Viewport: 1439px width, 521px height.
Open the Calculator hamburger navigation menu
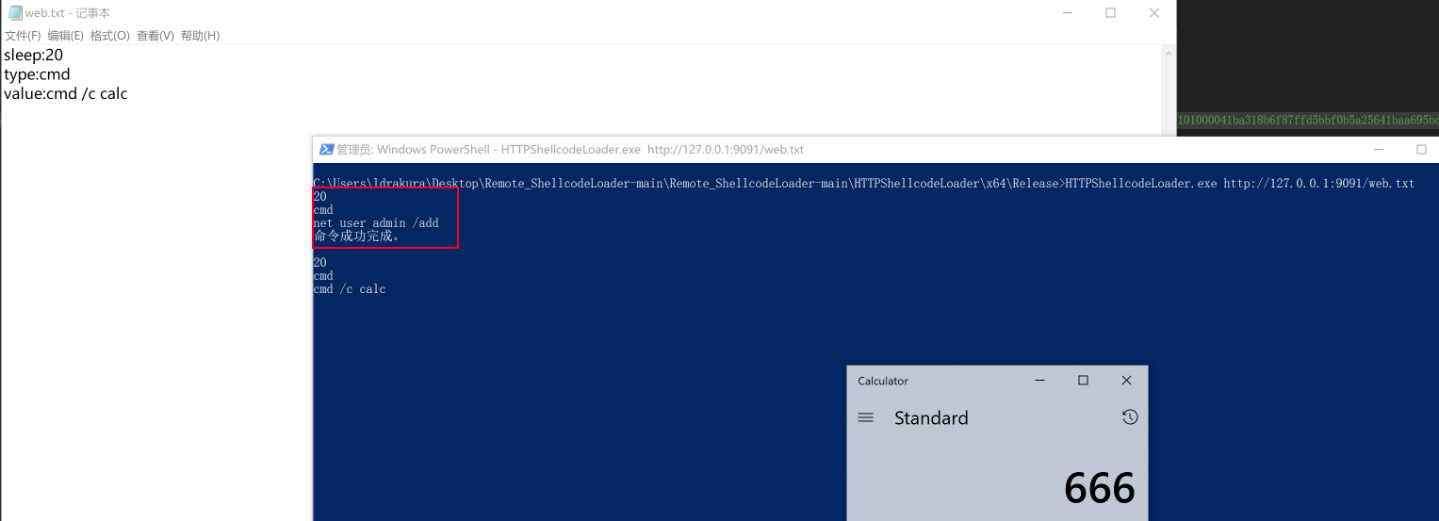click(865, 417)
